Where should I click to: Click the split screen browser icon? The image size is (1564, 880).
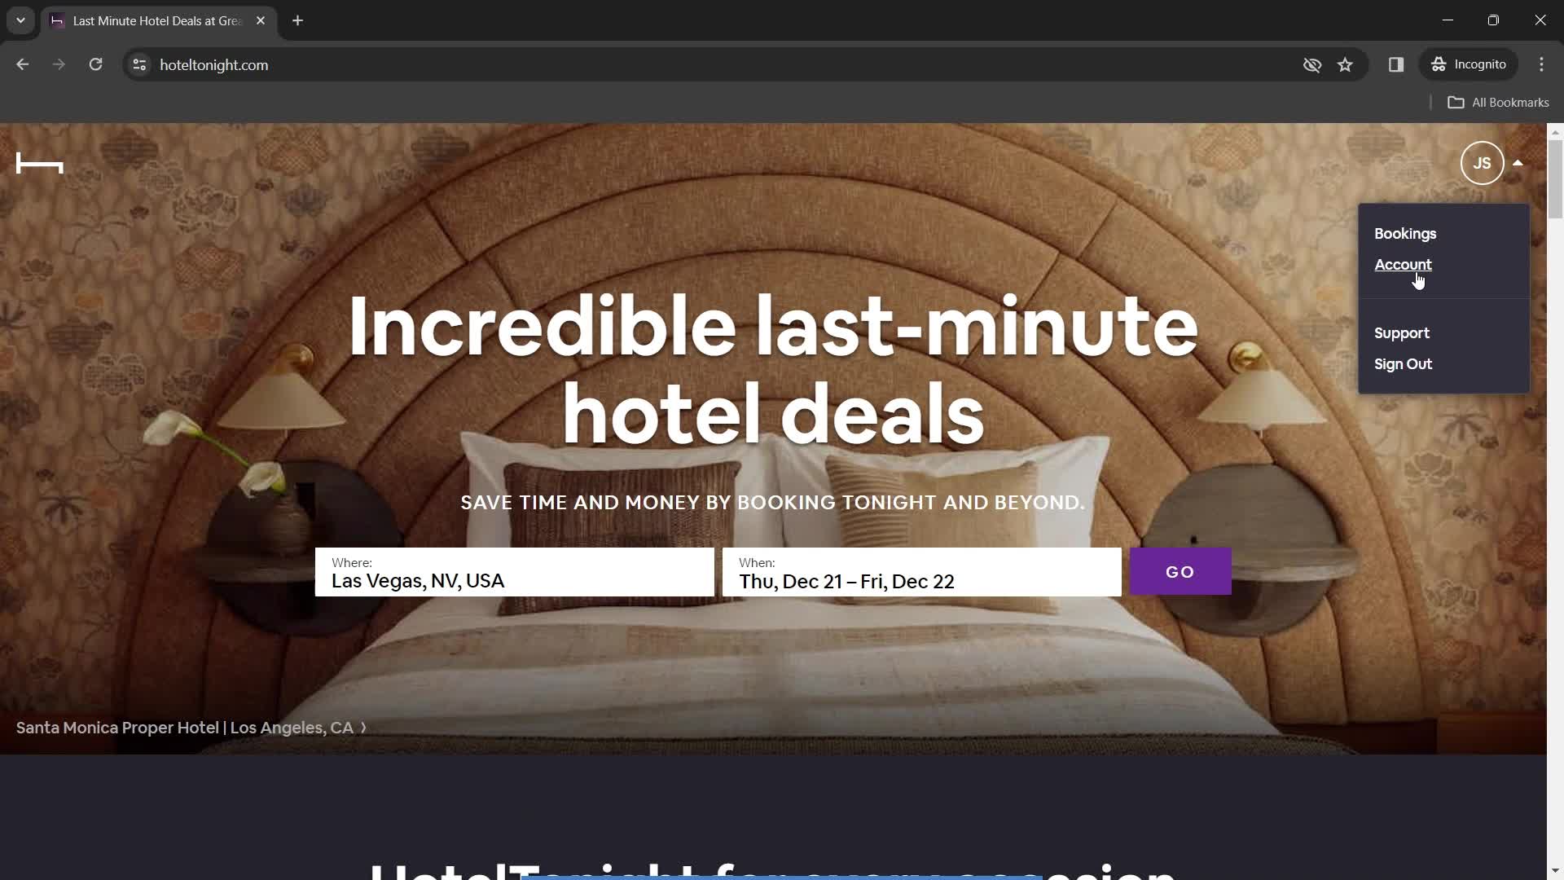1396,64
